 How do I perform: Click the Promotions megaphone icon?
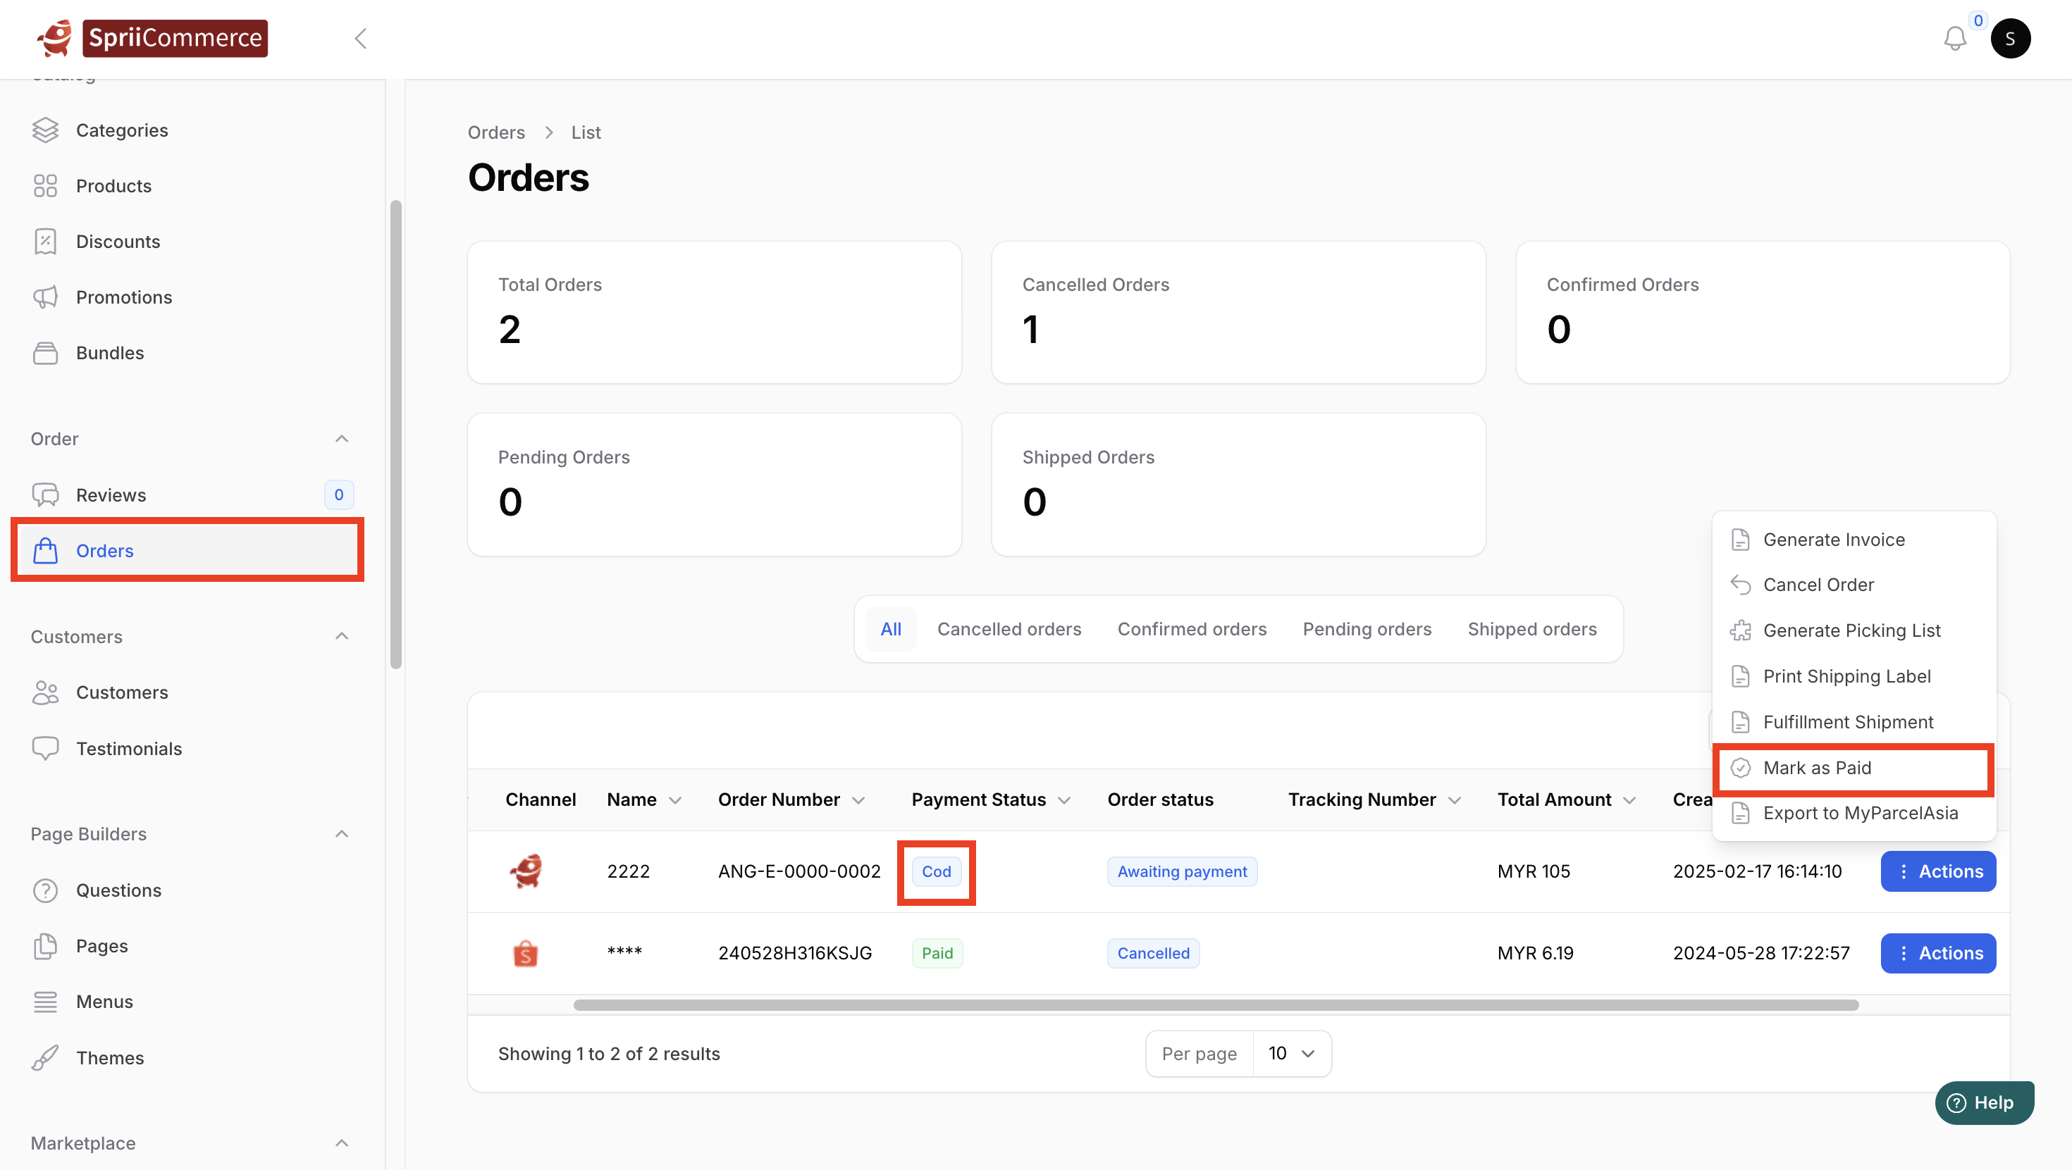[45, 297]
